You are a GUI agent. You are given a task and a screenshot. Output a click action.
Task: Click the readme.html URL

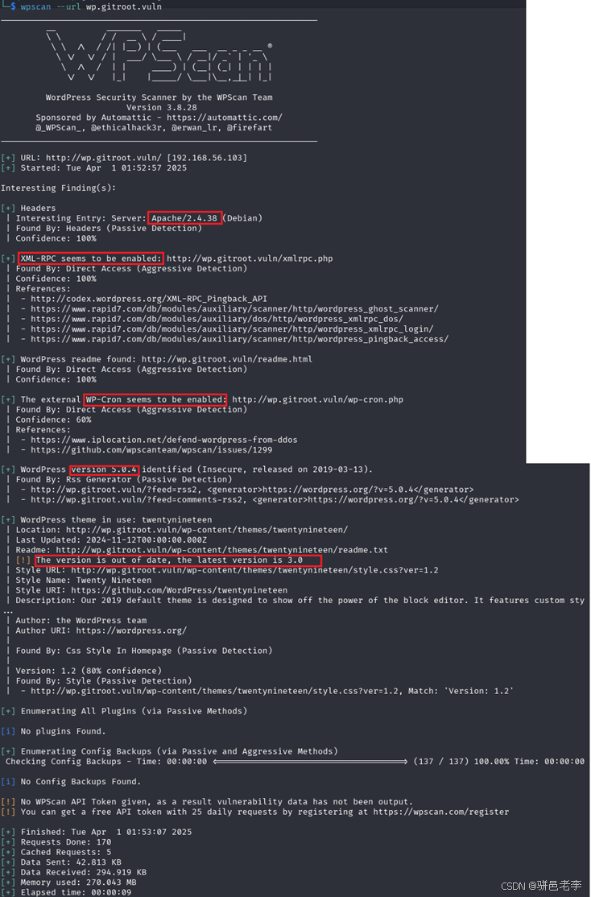coord(227,359)
